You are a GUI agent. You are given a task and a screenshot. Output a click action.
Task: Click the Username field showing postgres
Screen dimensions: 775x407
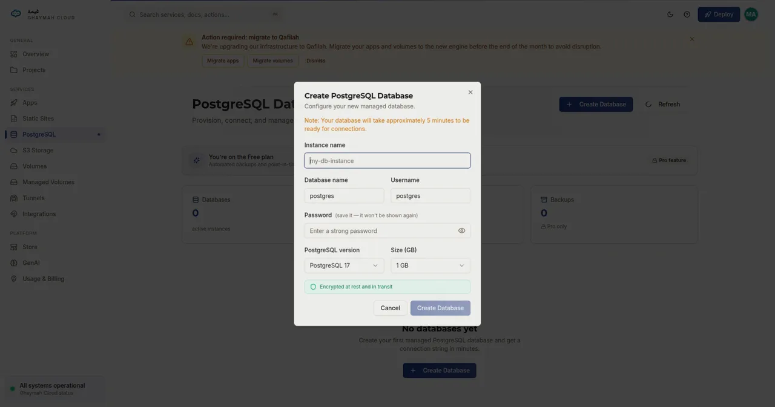pyautogui.click(x=430, y=196)
